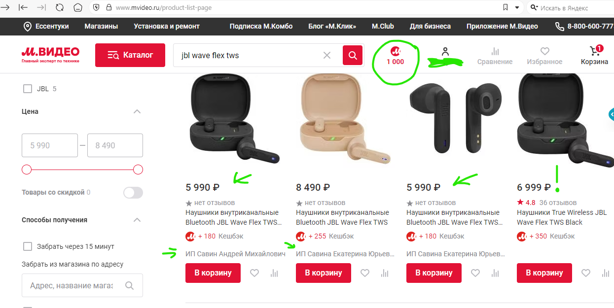Click the red search magnifier button
This screenshot has height=308, width=614.
point(353,55)
